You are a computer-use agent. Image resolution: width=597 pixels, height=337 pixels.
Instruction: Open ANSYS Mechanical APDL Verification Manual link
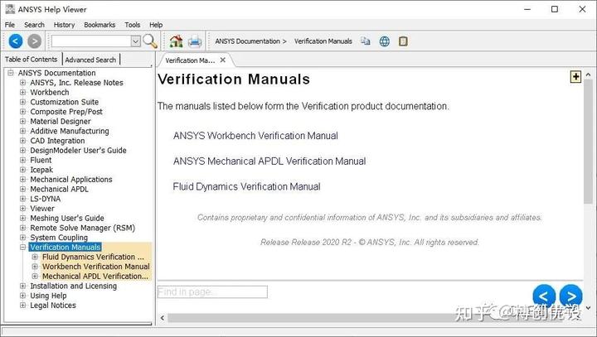point(269,161)
